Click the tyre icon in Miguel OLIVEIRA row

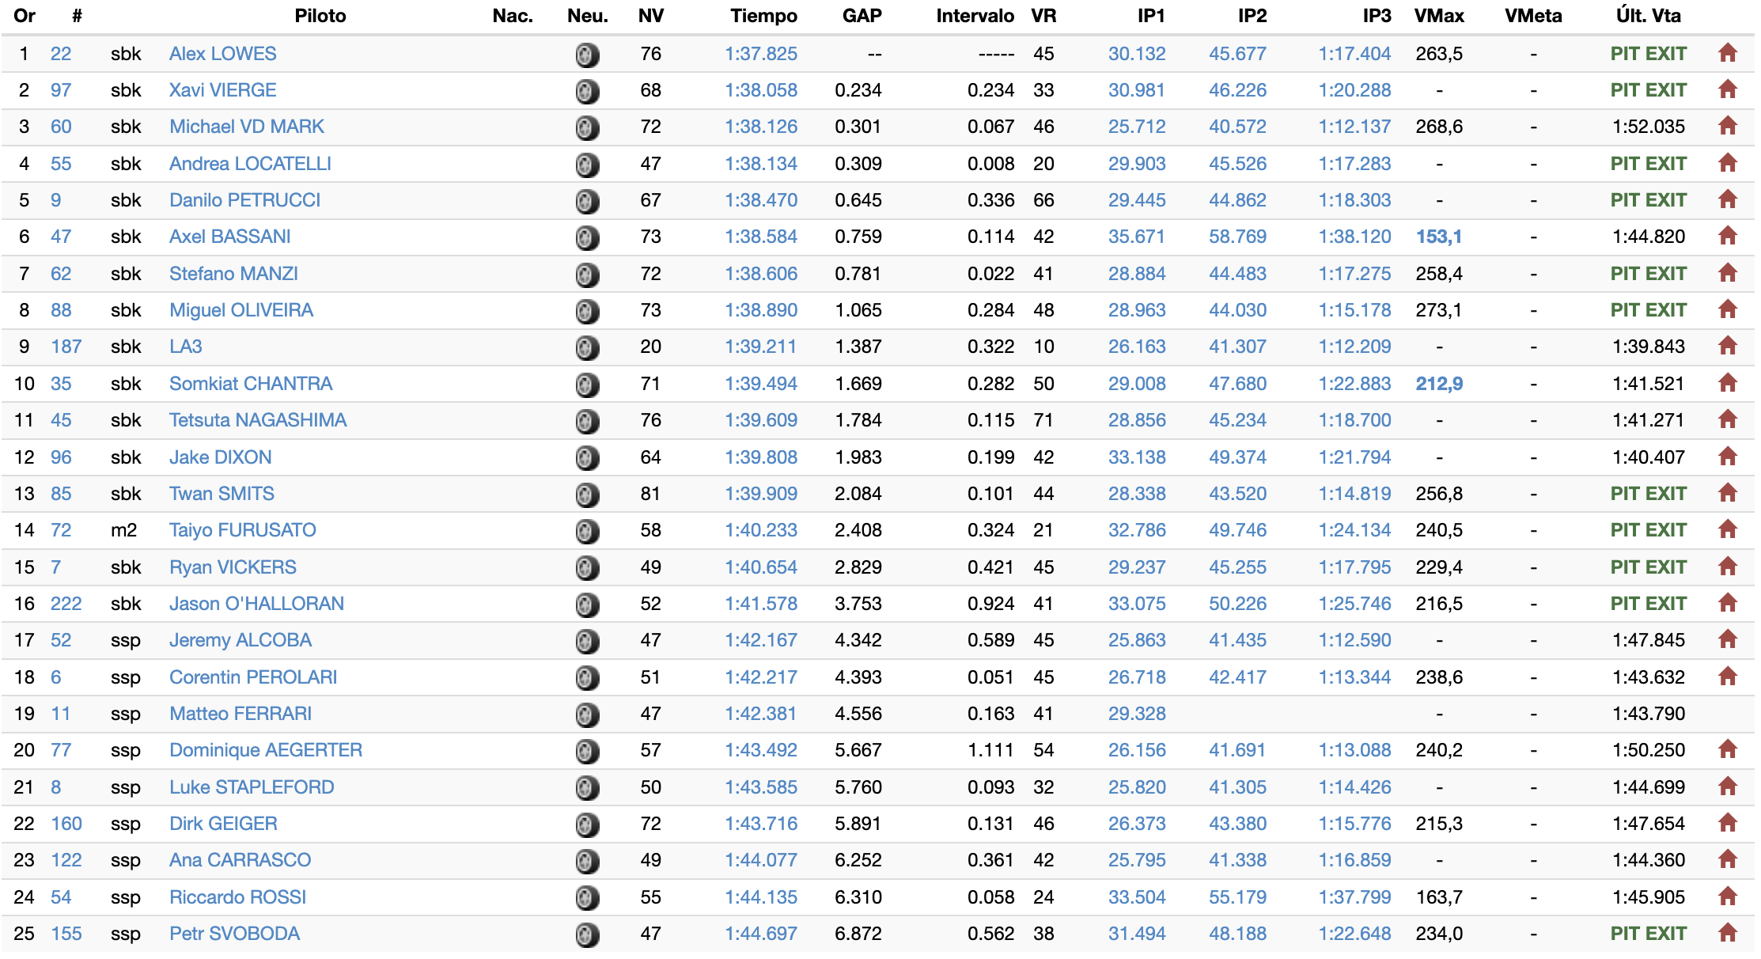click(x=586, y=311)
